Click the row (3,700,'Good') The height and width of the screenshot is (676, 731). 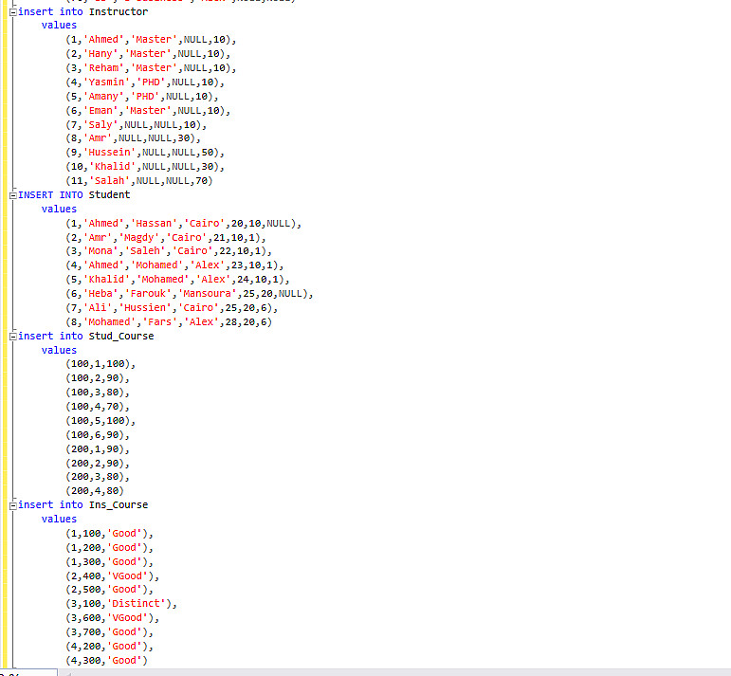(x=109, y=632)
